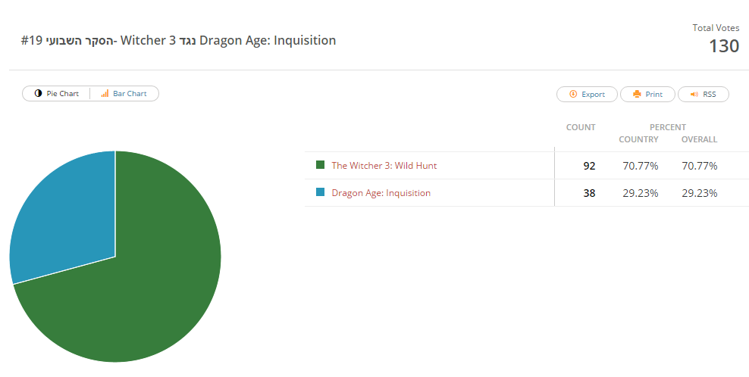
Task: Click the OVERALL percent column header
Action: (x=699, y=139)
